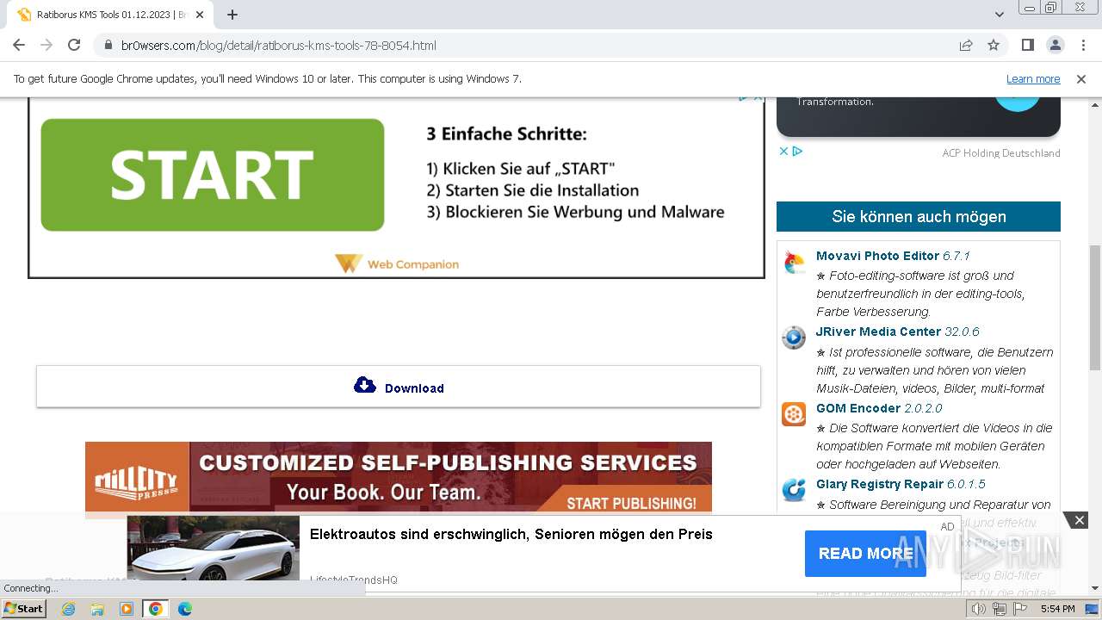
Task: Open the Web Companion logo link
Action: (397, 263)
